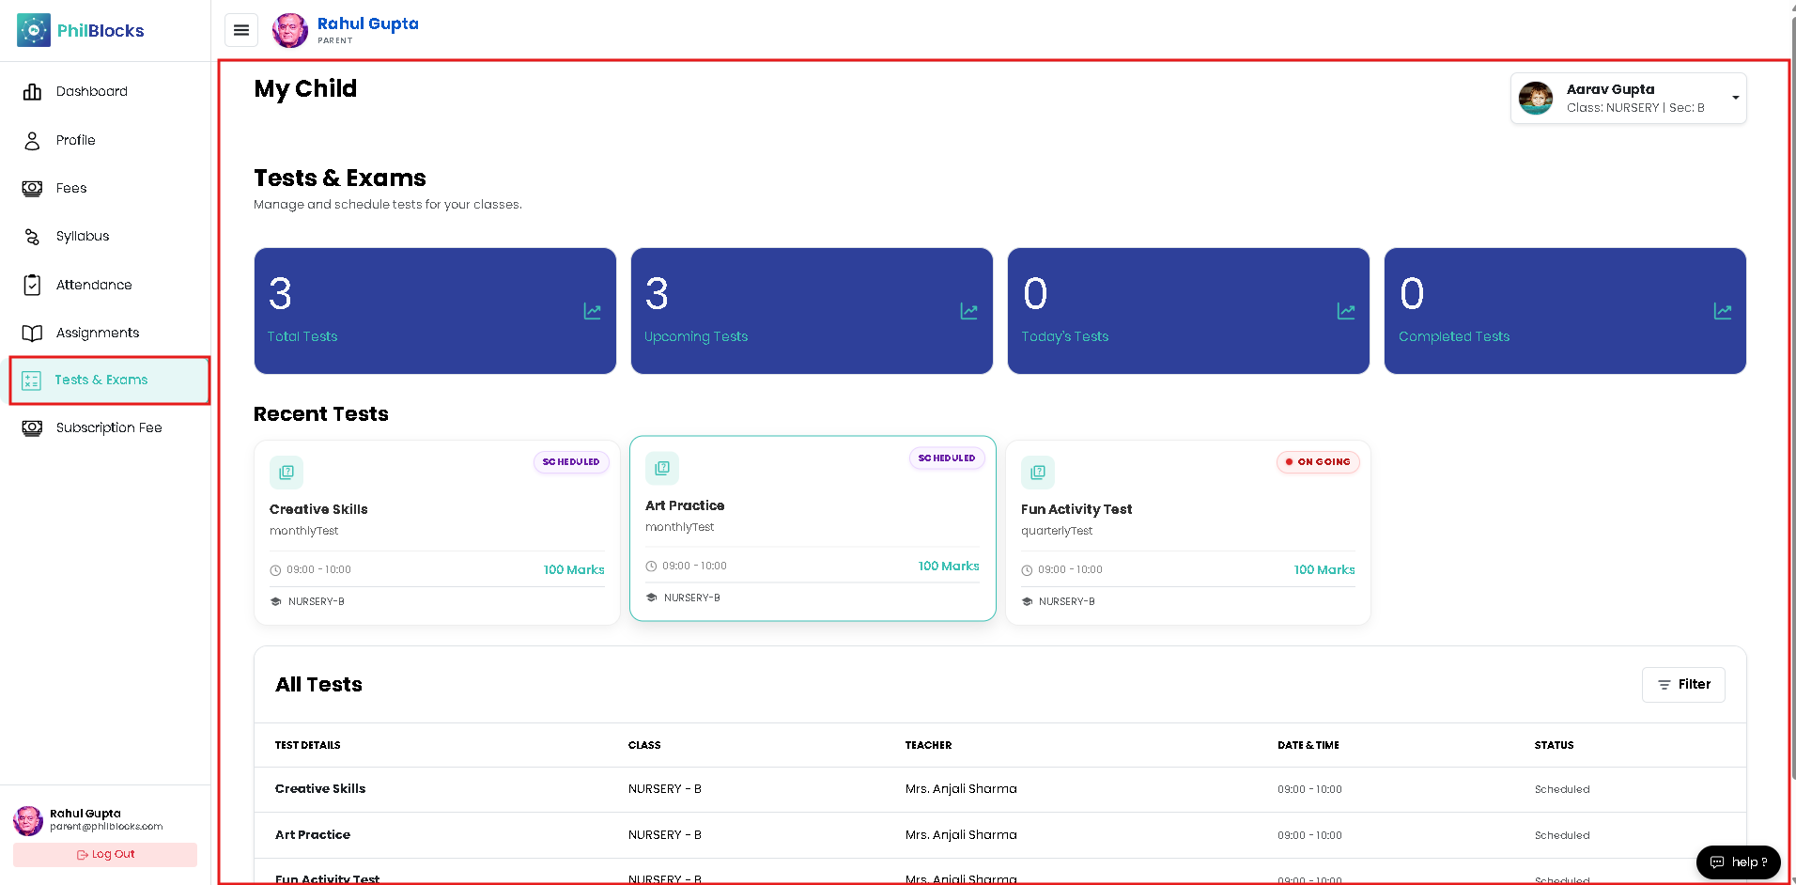1796x885 pixels.
Task: Select the Syllabus icon in sidebar
Action: click(x=32, y=237)
